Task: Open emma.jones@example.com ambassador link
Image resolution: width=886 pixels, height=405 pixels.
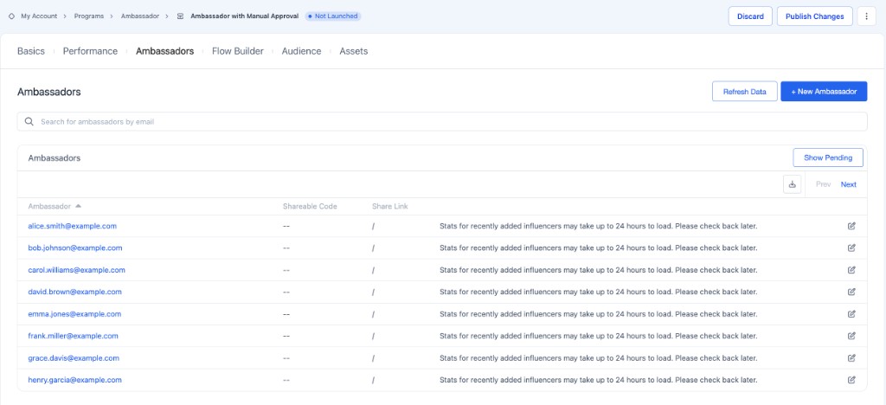Action: (x=74, y=314)
